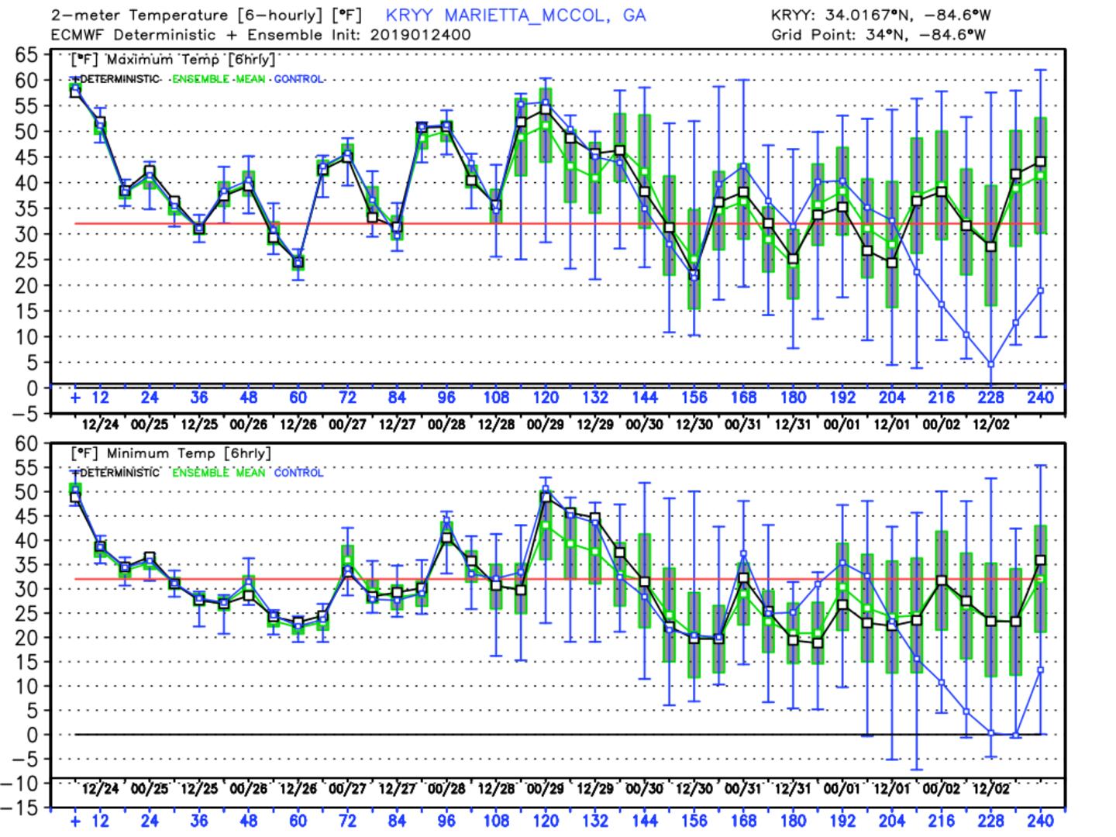Select the deterministic marker at hour 240 in the maximum temp chart
1116x837 pixels.
point(1041,162)
